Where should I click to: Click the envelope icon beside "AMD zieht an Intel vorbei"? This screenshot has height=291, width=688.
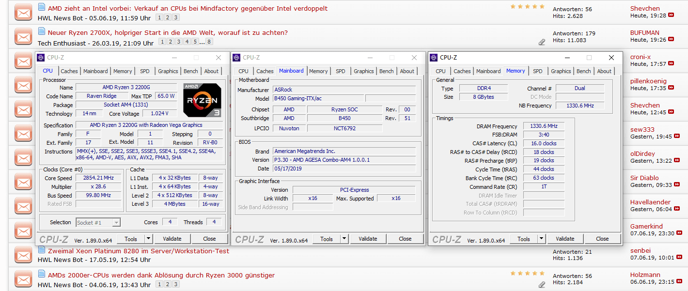point(23,12)
